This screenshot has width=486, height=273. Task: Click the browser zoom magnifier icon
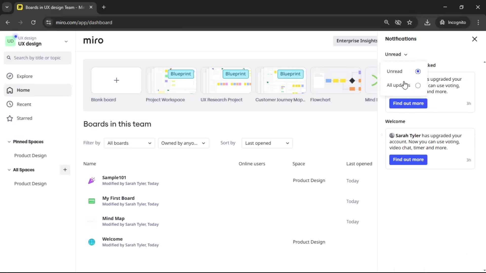387,22
